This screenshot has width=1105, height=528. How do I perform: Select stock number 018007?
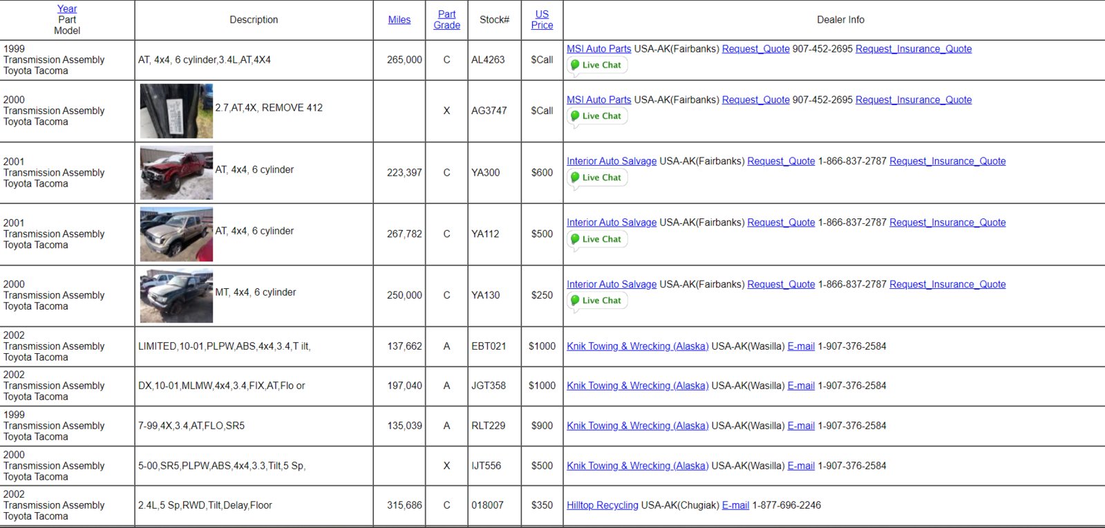(487, 506)
